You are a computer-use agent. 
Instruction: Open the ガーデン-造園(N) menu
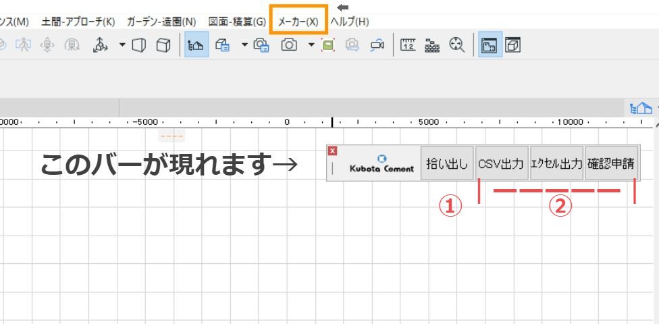coord(161,22)
